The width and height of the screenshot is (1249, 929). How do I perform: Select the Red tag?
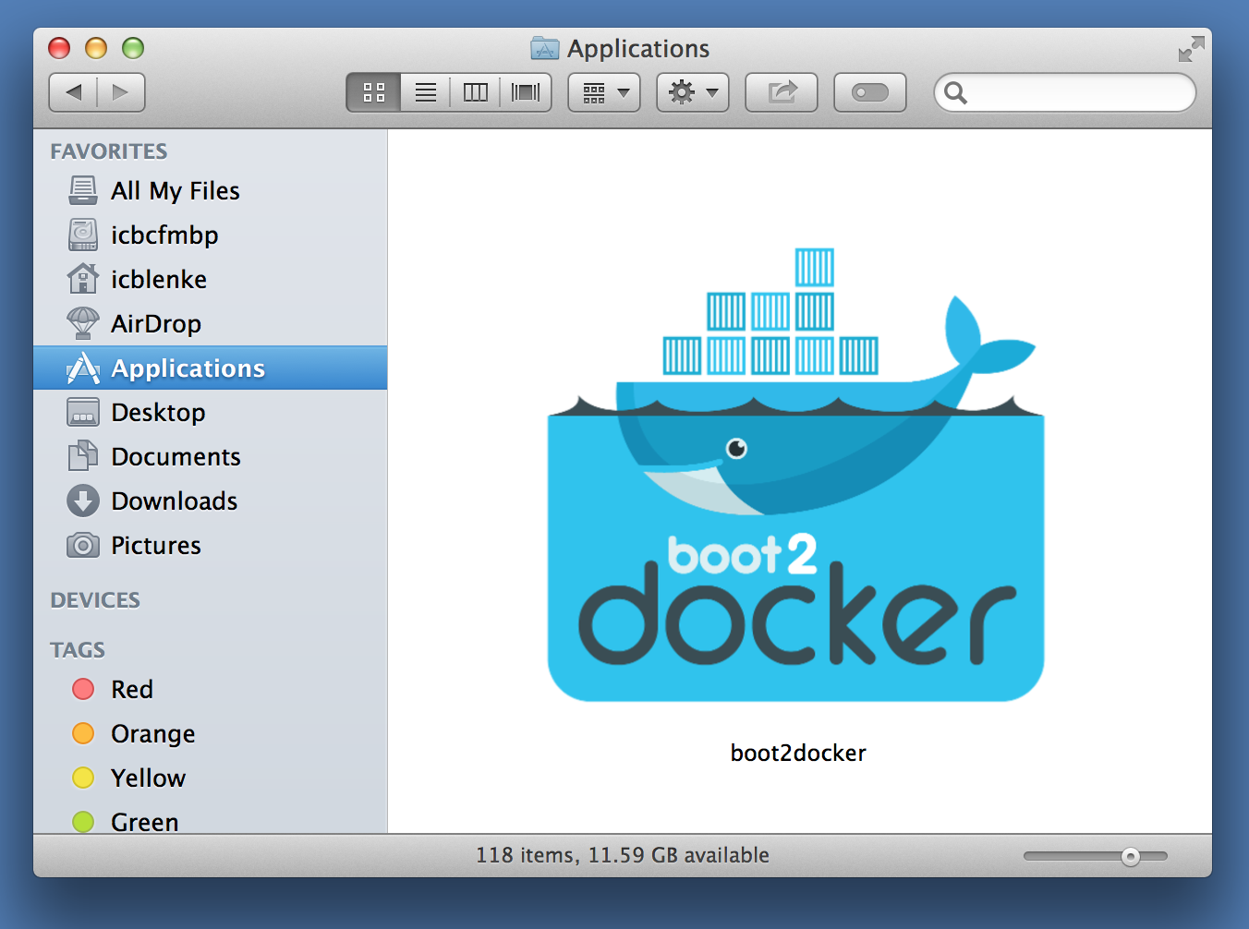coord(210,689)
